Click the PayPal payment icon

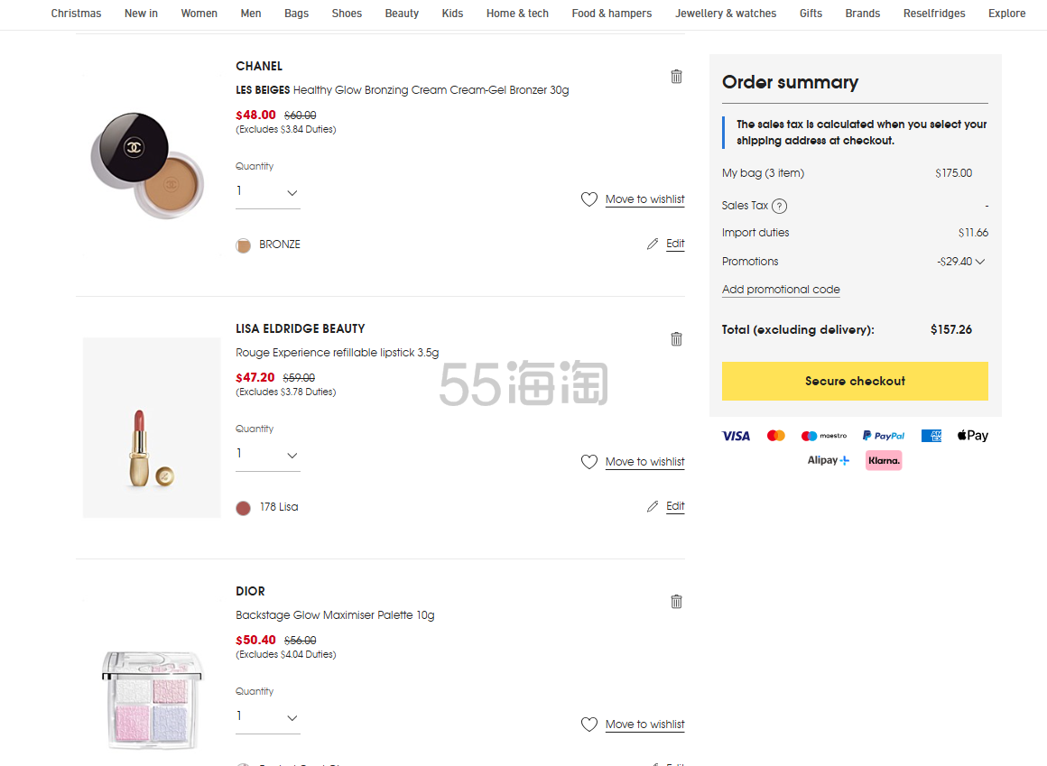point(883,436)
